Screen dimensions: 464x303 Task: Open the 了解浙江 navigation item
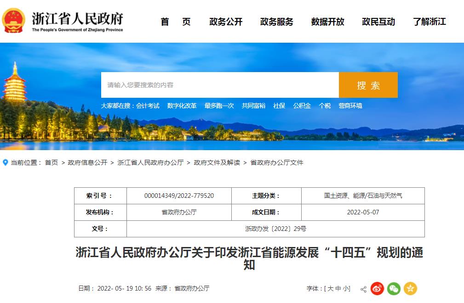(429, 22)
